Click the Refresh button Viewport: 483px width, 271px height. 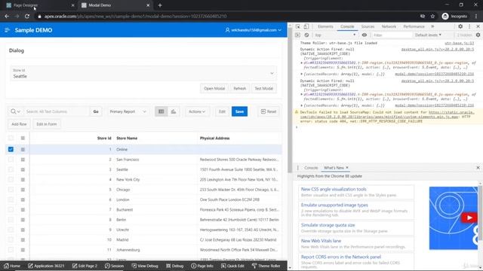(x=240, y=89)
